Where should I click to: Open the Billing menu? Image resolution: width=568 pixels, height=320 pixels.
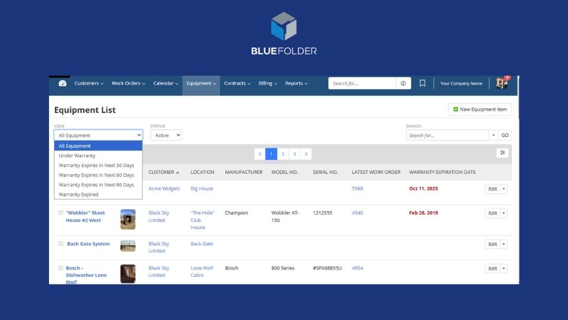[x=268, y=83]
